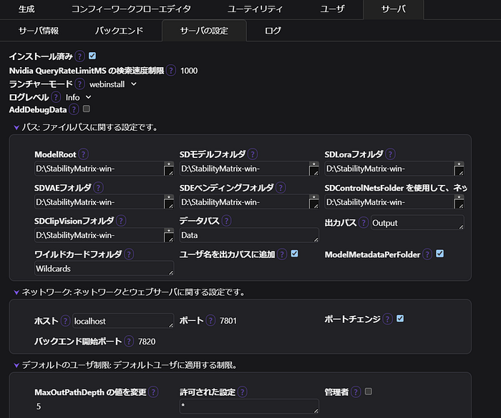Toggle ユーザ名を出力パスに追加 checkbox

pos(295,254)
